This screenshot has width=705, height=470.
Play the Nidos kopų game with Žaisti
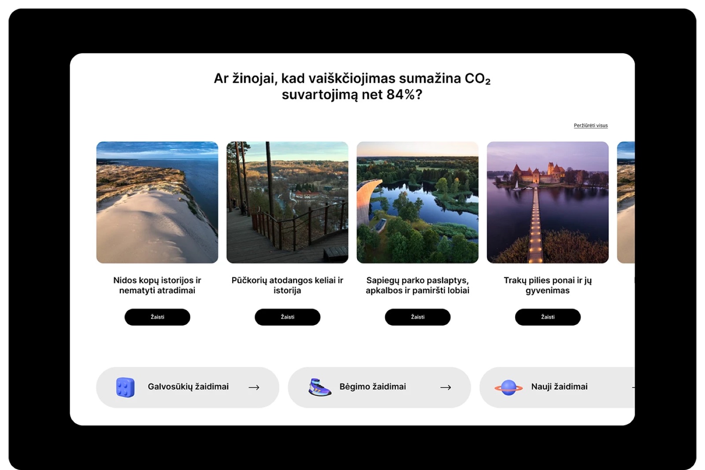point(157,317)
